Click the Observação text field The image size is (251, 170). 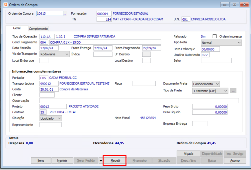(139, 101)
